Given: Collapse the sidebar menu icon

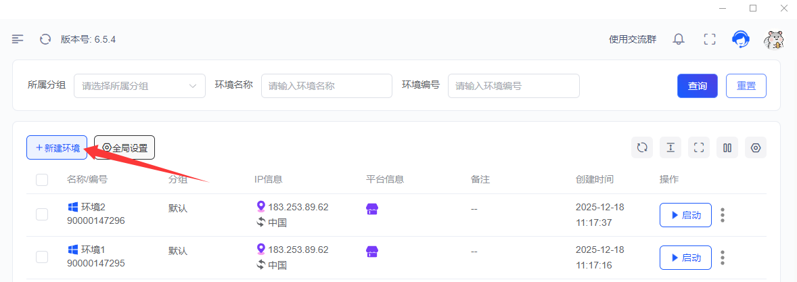Looking at the screenshot, I should (18, 39).
